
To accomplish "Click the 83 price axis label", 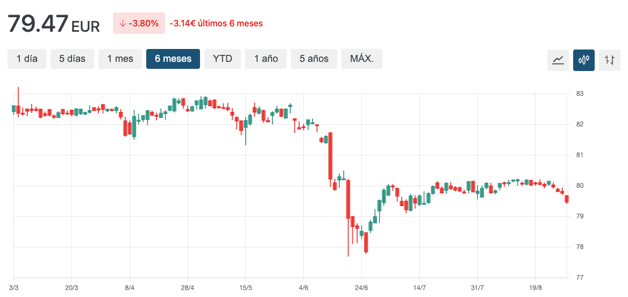I will 580,94.
